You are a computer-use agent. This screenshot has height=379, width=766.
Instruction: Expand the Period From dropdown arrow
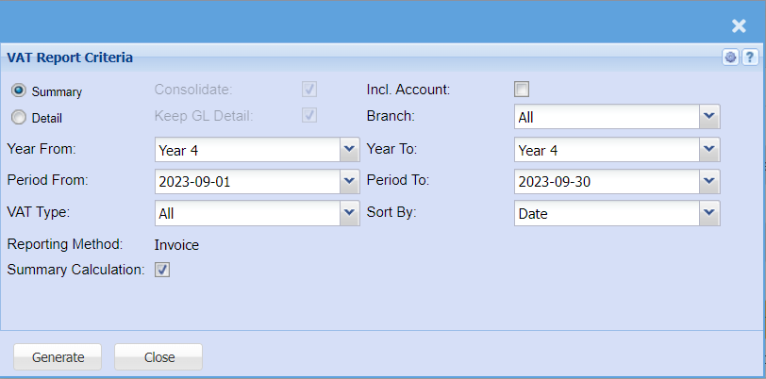coord(349,181)
